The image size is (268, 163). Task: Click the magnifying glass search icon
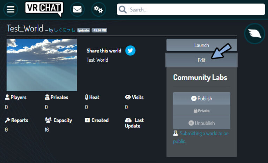pyautogui.click(x=123, y=10)
